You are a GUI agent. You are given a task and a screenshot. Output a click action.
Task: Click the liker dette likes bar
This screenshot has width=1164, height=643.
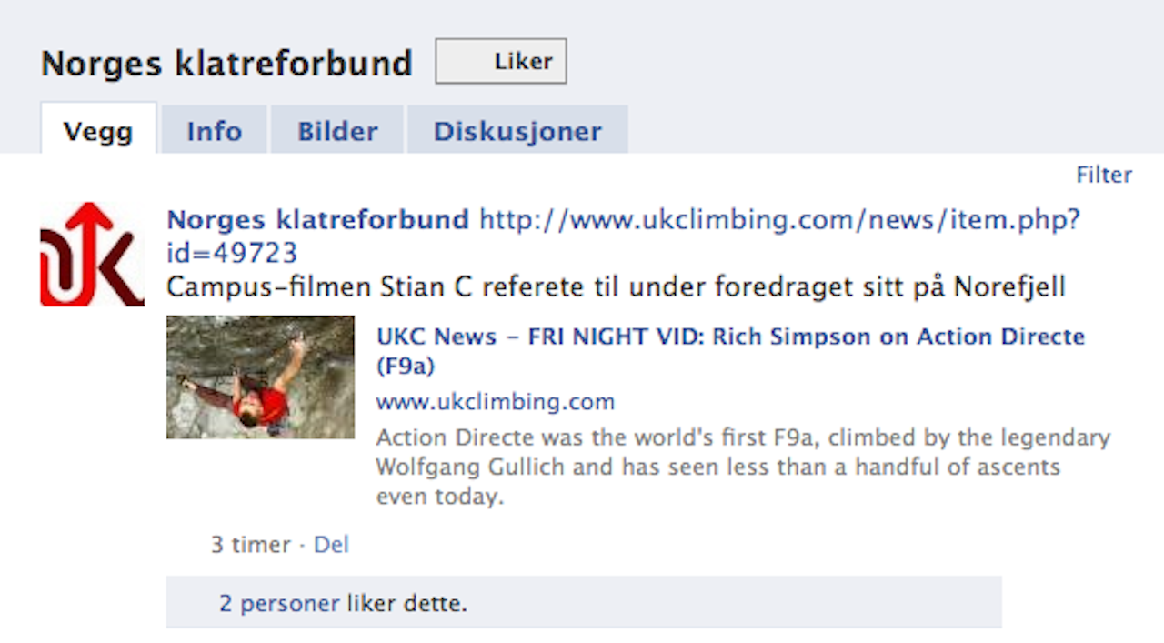click(584, 601)
